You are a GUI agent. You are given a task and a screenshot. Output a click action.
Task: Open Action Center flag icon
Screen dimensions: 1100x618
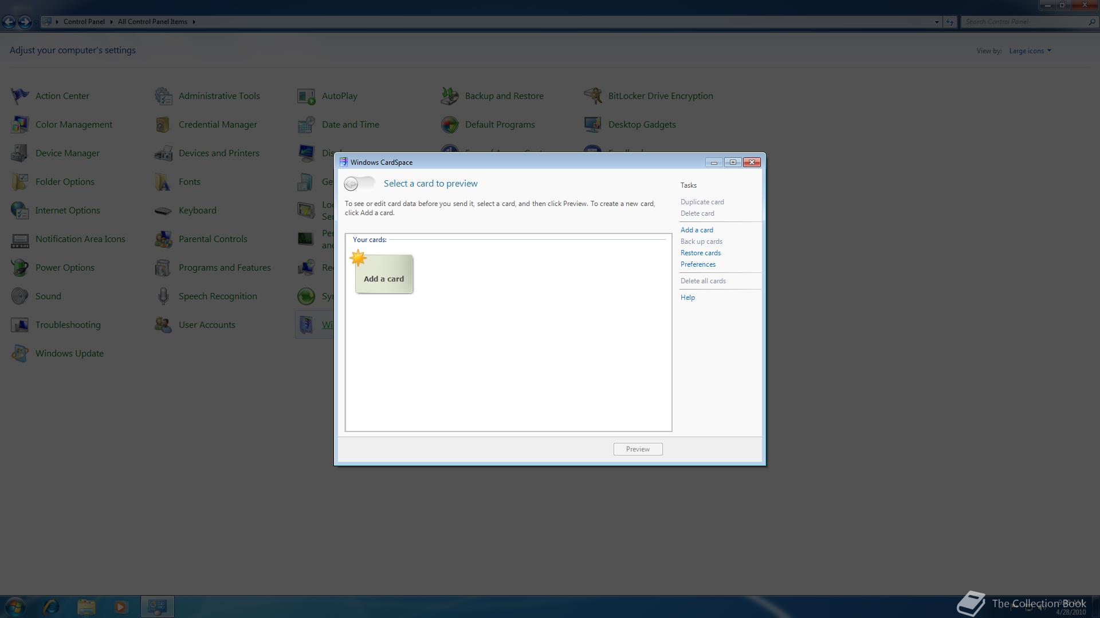click(x=20, y=96)
